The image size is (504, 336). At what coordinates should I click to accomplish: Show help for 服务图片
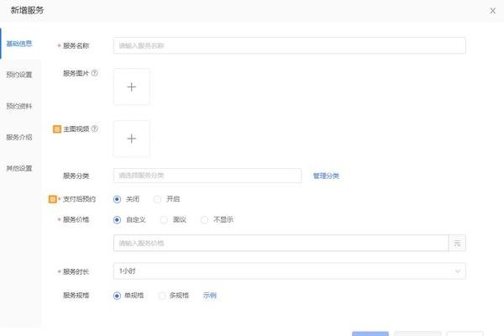[x=94, y=73]
